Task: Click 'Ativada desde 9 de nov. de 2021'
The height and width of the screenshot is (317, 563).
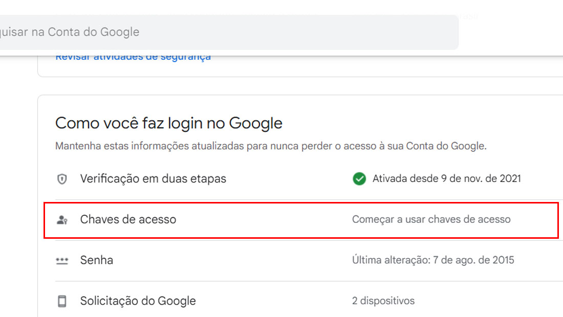Action: (447, 178)
